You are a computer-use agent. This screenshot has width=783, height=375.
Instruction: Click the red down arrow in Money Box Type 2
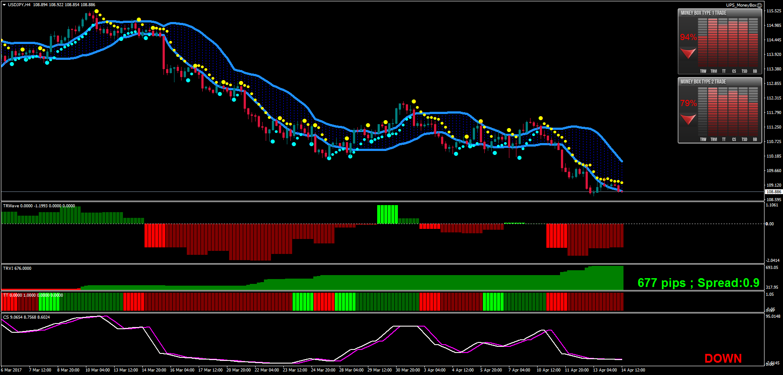click(x=688, y=119)
